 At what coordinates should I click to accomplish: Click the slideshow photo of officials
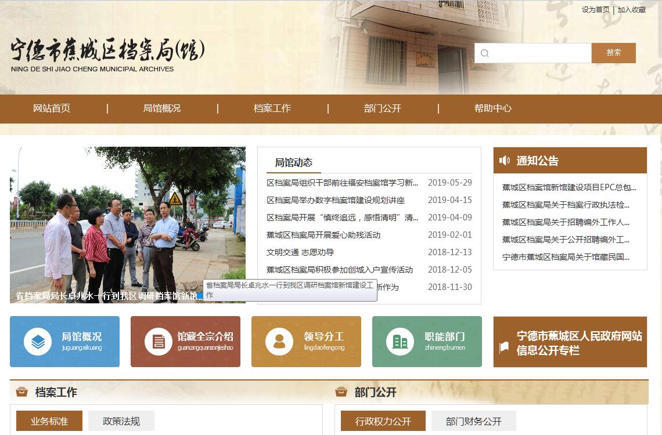coord(128,220)
